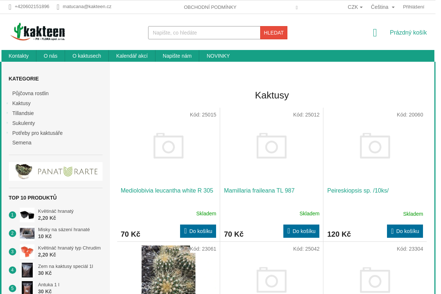Click the '120 Kč' price

tap(339, 234)
